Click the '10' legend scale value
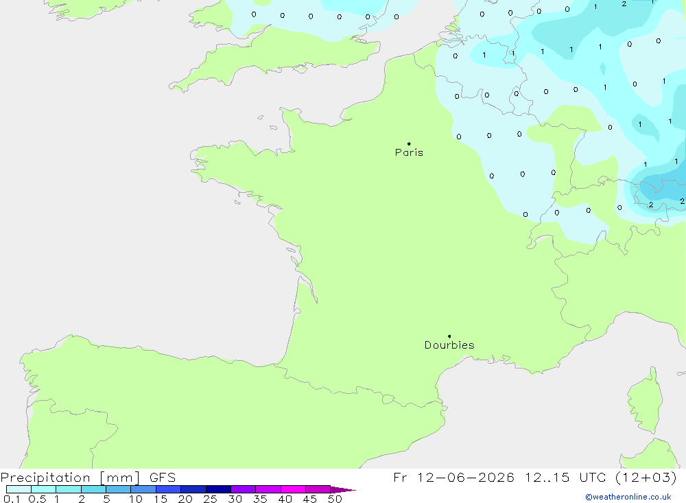Screen dimensions: 686x503 136,499
